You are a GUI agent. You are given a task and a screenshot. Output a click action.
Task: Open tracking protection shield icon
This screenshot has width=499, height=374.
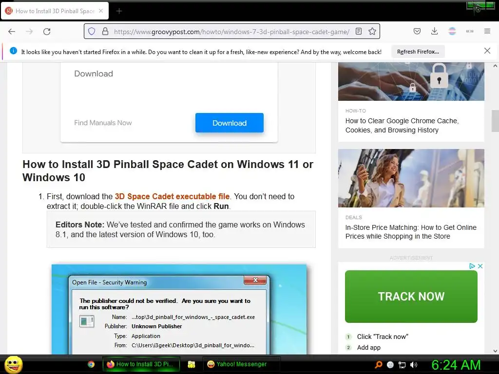pyautogui.click(x=92, y=32)
